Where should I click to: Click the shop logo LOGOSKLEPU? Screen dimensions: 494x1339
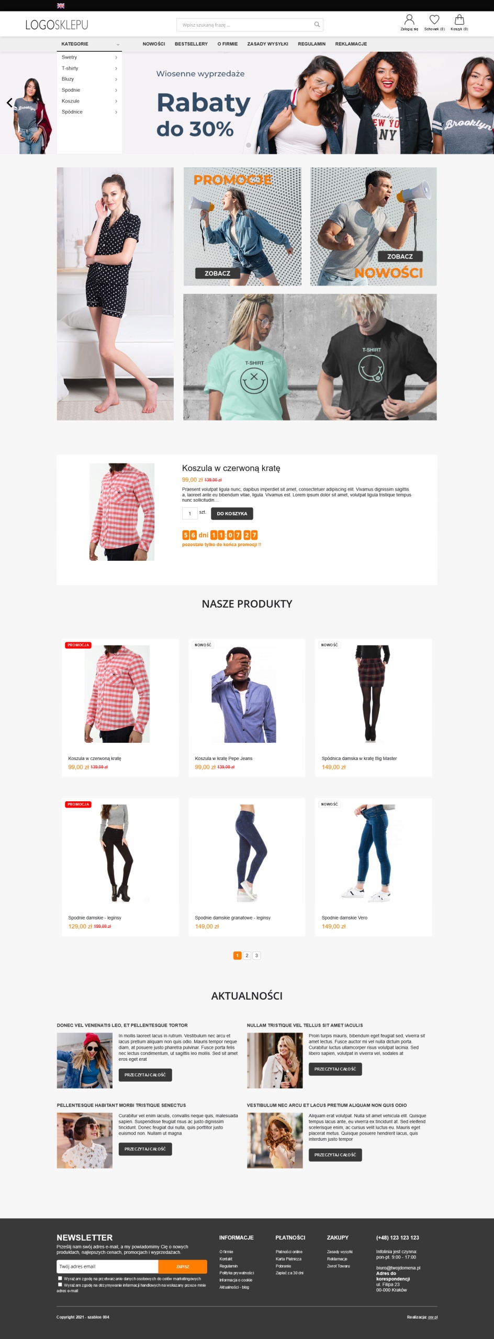tap(57, 25)
